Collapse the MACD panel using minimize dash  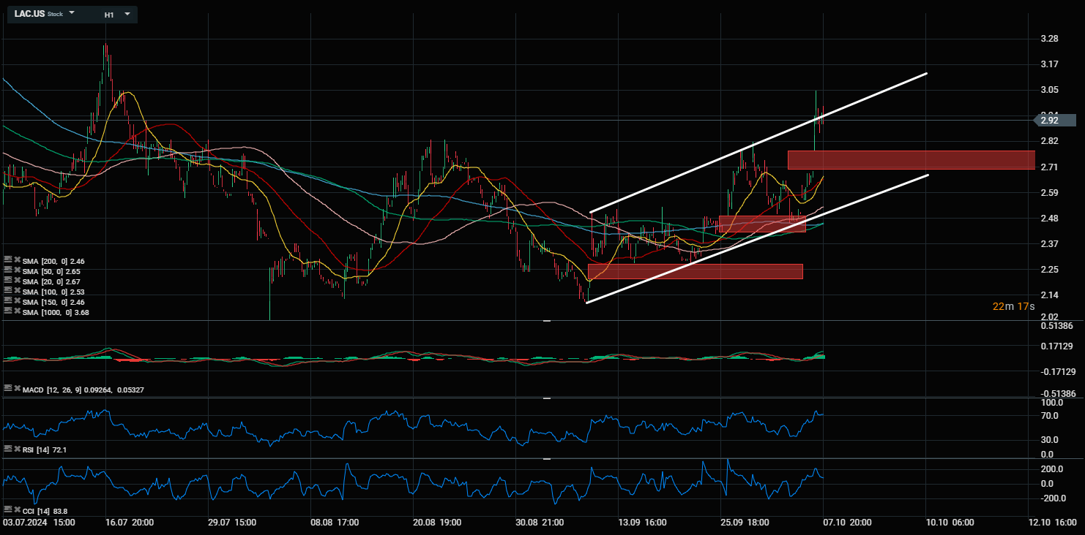tap(546, 322)
